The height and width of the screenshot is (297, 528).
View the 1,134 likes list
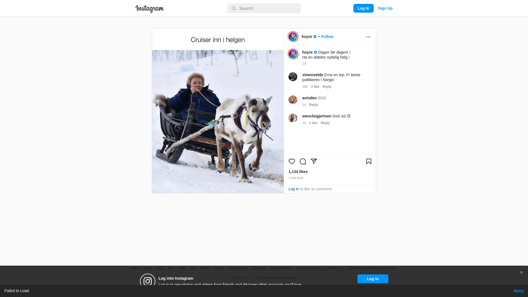pyautogui.click(x=298, y=172)
